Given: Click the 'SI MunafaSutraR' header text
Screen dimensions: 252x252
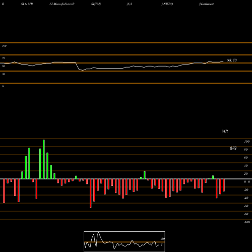Looking at the screenshot, I should tap(62, 4).
